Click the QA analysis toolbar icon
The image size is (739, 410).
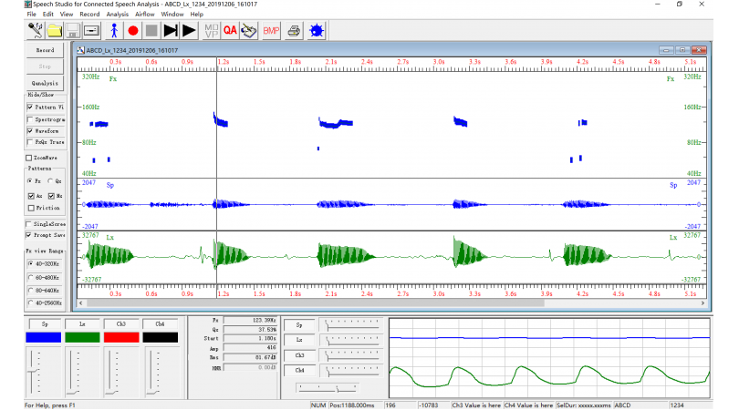tap(230, 30)
